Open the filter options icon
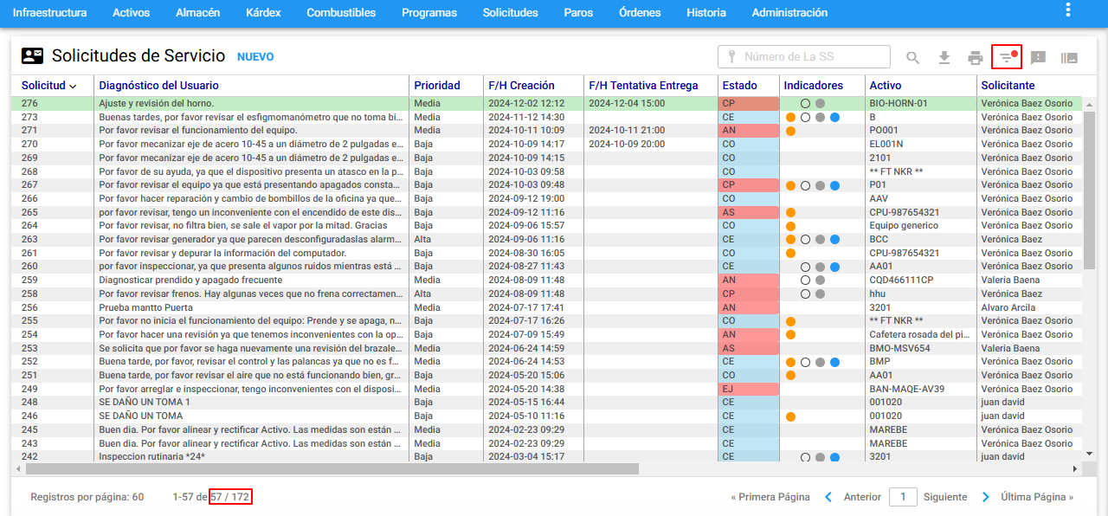 1007,57
